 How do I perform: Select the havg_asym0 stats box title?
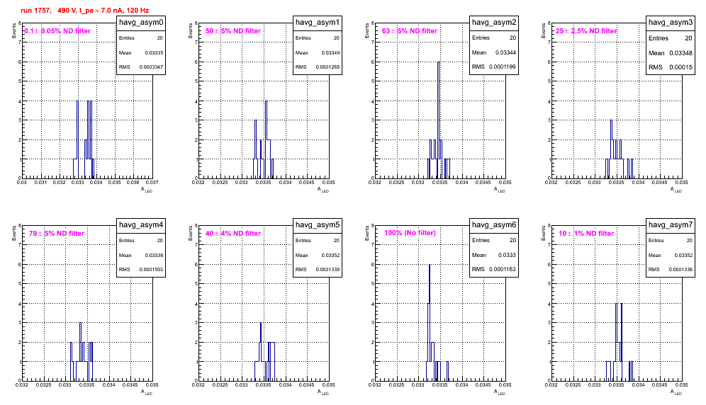141,22
